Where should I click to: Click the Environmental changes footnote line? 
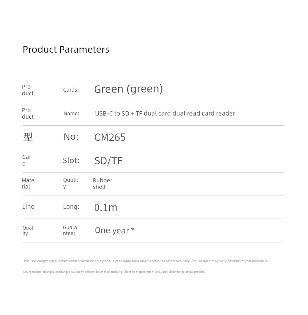point(114,272)
